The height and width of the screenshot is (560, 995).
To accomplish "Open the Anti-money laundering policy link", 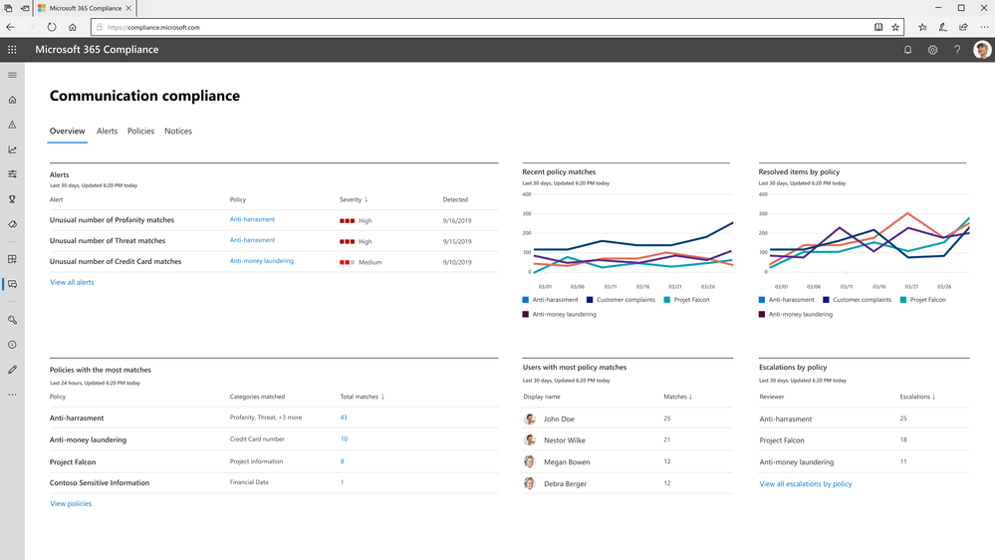I will (x=261, y=261).
